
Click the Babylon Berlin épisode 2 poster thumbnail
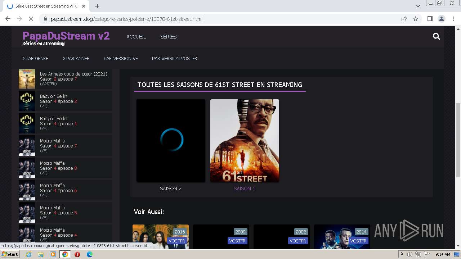coord(27,101)
